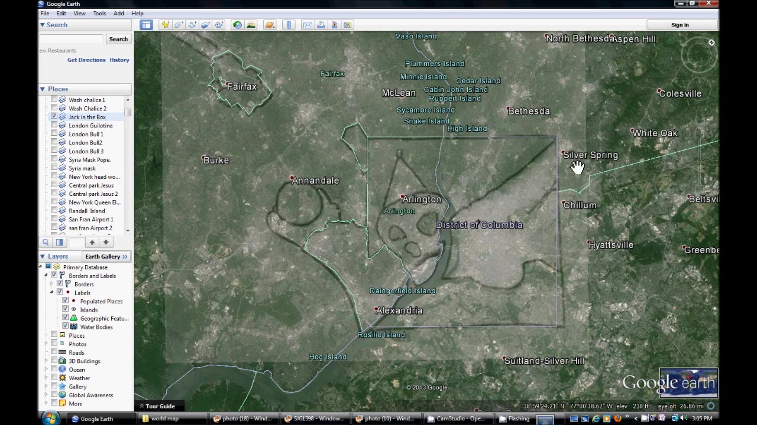
Task: Open the Tools menu
Action: pos(99,13)
